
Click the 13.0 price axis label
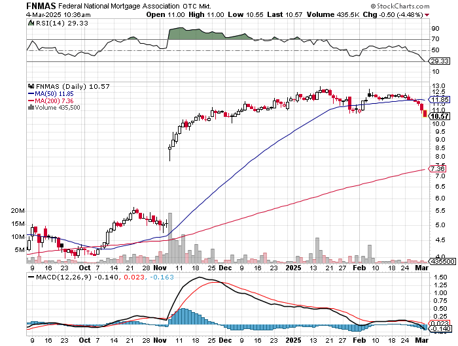coord(439,86)
